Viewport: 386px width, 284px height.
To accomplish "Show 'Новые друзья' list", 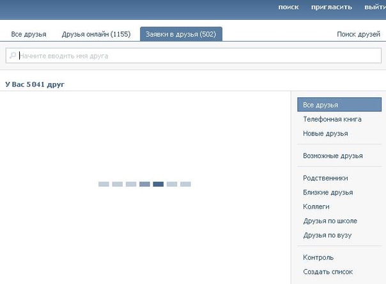I will pyautogui.click(x=325, y=133).
